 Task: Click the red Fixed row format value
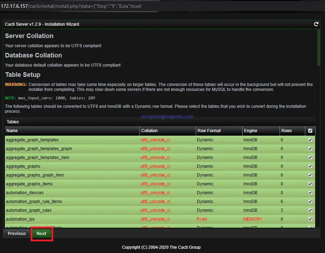click(202, 219)
